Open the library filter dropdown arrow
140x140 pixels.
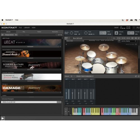[56, 35]
